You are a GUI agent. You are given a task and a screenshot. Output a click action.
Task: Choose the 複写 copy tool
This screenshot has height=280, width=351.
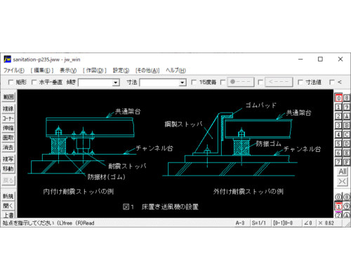click(8, 159)
